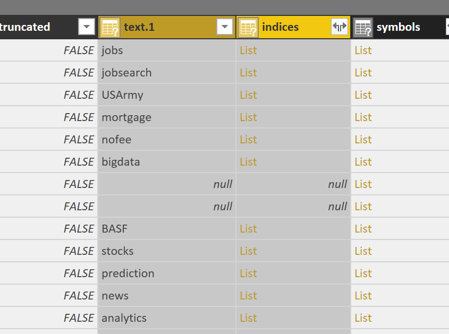
Task: Open the symbols List link in the analytics row
Action: click(363, 318)
